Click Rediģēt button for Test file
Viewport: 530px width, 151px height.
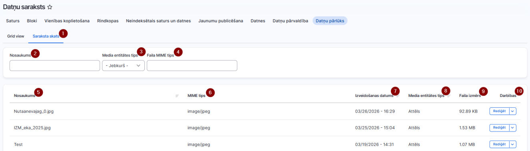click(x=499, y=144)
